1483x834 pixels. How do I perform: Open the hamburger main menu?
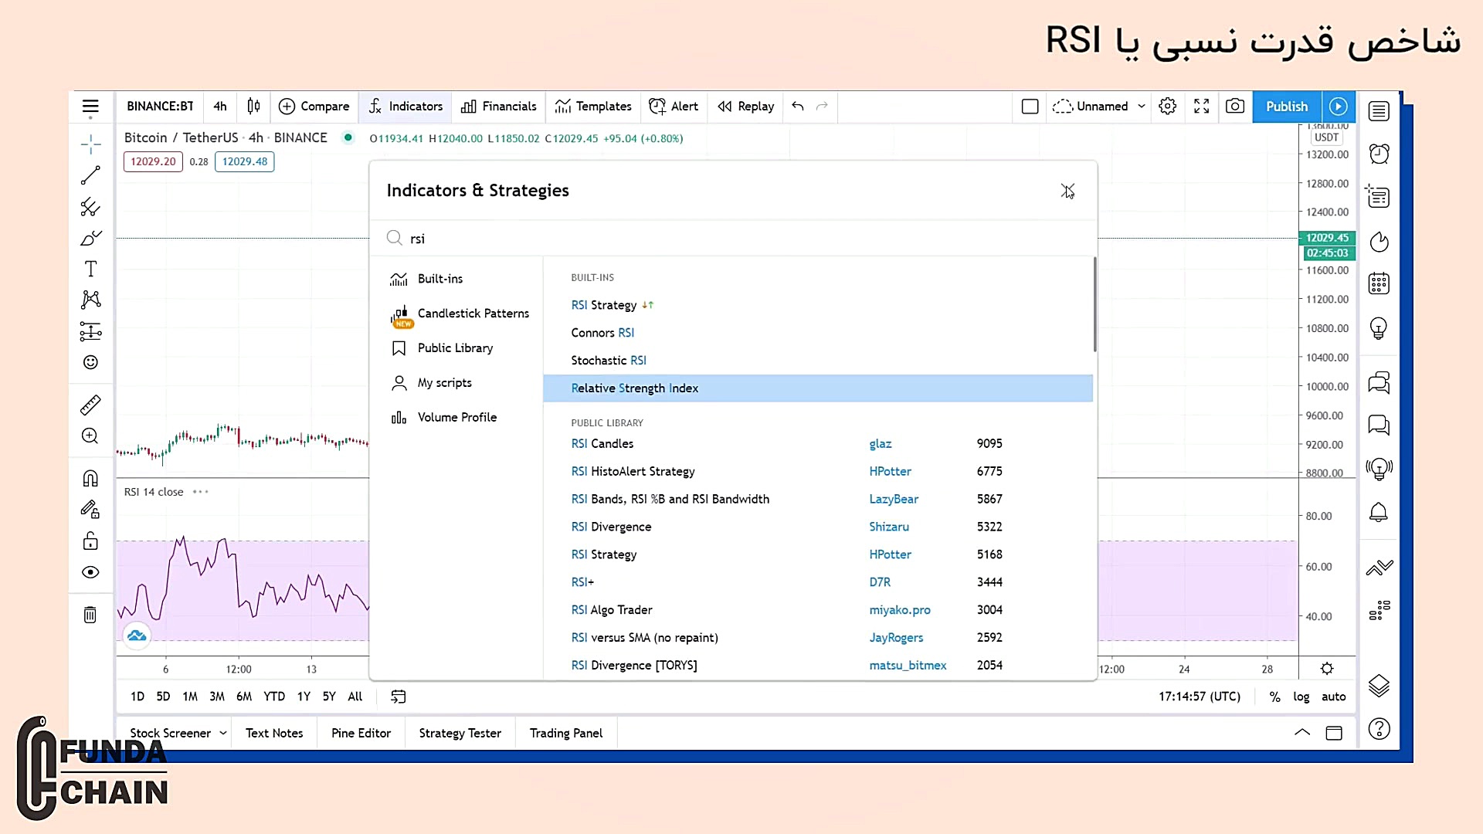pos(90,107)
